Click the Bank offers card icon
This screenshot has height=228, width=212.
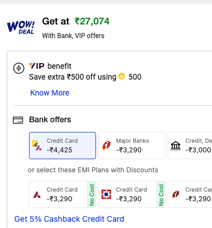click(18, 120)
